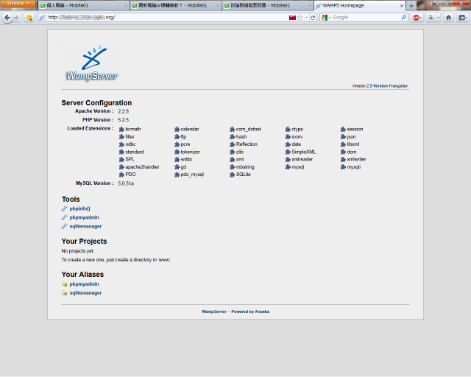Click the puzzle icon next to ctype
471x377 pixels.
(288, 130)
